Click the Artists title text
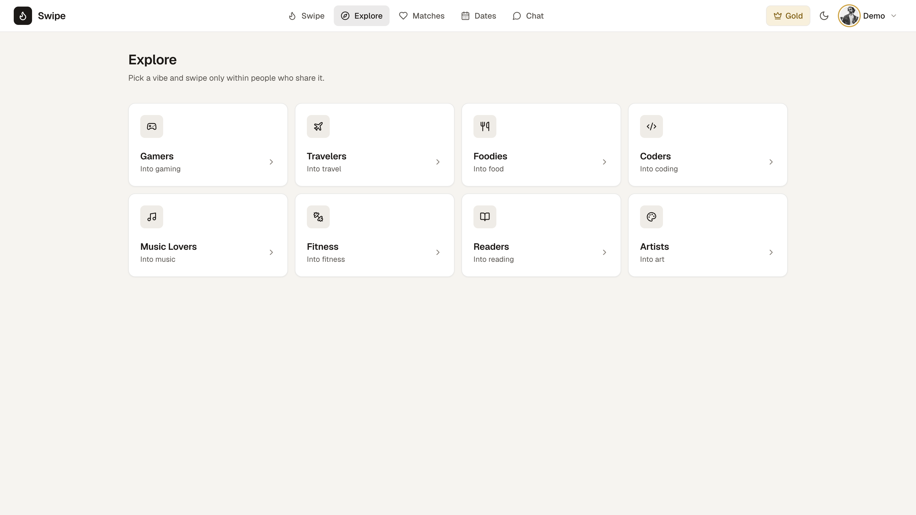Viewport: 916px width, 515px height. pyautogui.click(x=654, y=247)
